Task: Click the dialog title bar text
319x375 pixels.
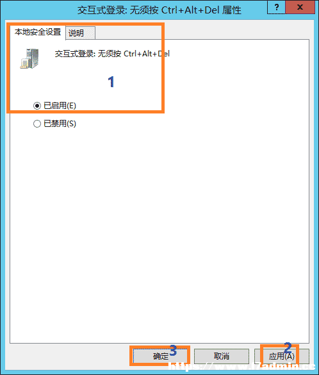Action: coord(159,10)
